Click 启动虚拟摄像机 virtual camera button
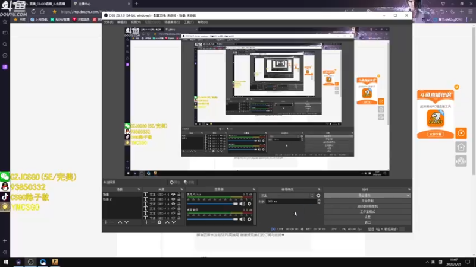Screen dimensions: 476x267 point(367,206)
